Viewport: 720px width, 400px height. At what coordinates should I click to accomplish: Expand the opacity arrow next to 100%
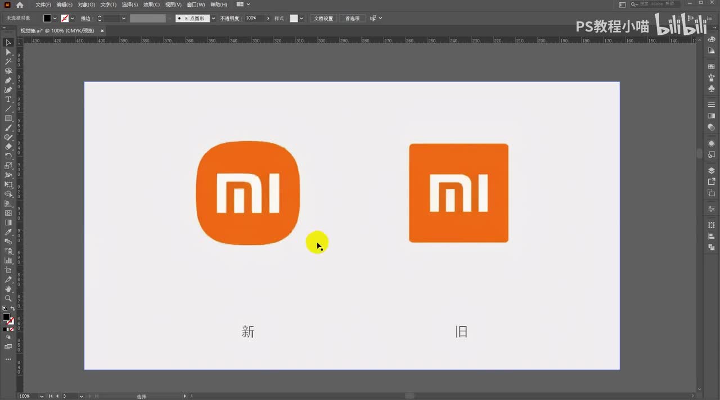coord(268,19)
